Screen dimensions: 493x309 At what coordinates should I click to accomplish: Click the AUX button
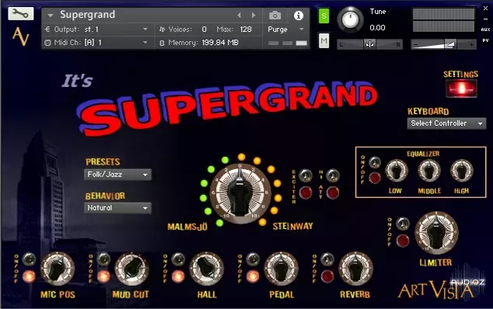485,30
